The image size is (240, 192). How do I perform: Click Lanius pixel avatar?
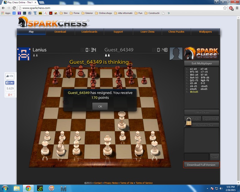pyautogui.click(x=24, y=54)
